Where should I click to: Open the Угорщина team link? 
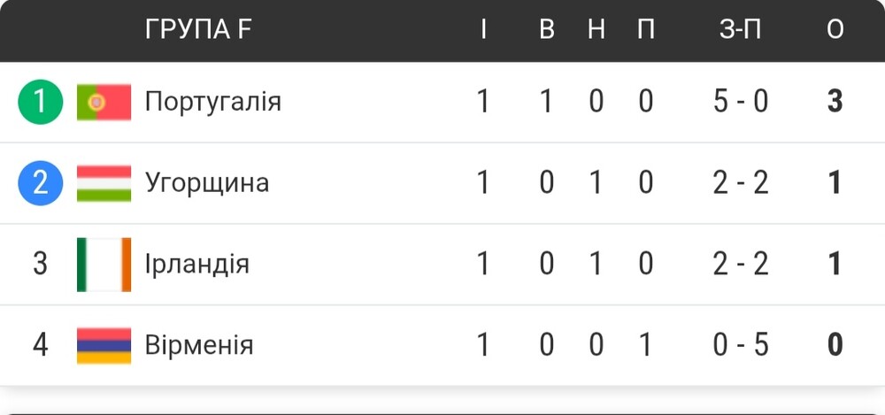207,183
